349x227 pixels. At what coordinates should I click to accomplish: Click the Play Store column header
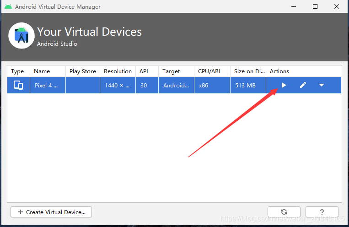pyautogui.click(x=83, y=71)
